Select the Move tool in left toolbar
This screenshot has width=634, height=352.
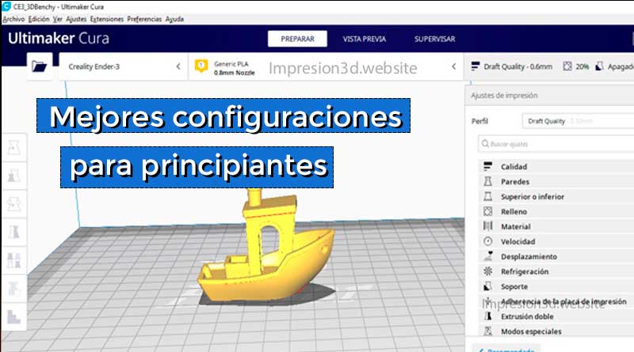click(x=13, y=147)
